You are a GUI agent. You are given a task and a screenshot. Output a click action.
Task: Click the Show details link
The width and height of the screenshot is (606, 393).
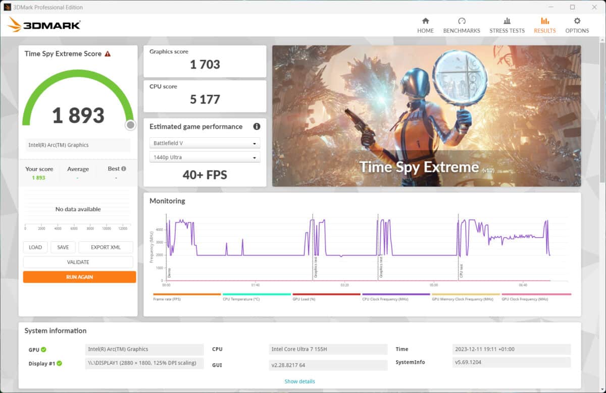[299, 381]
